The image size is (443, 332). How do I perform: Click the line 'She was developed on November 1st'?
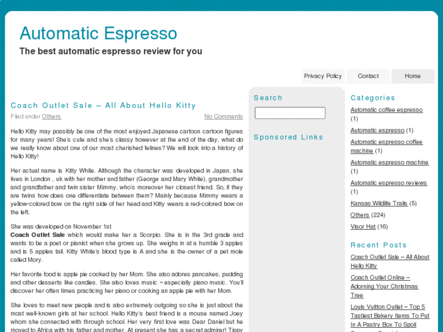61,227
